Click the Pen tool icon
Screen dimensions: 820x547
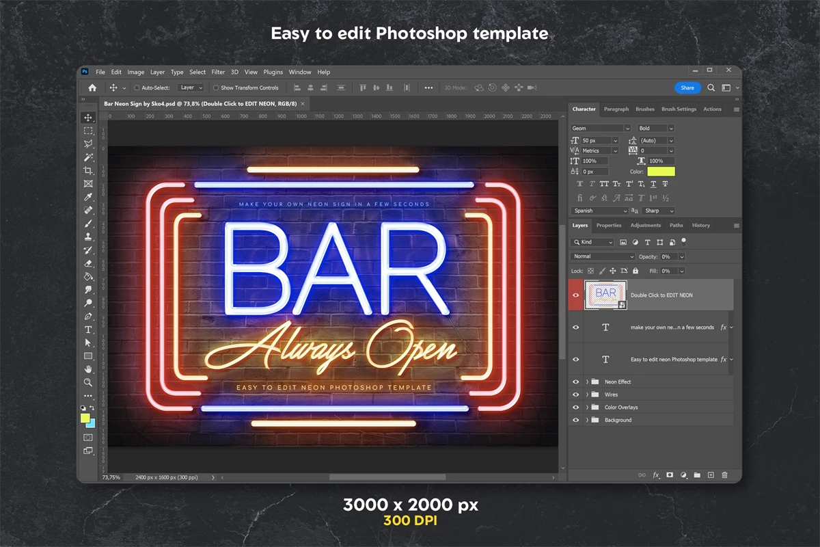[88, 317]
